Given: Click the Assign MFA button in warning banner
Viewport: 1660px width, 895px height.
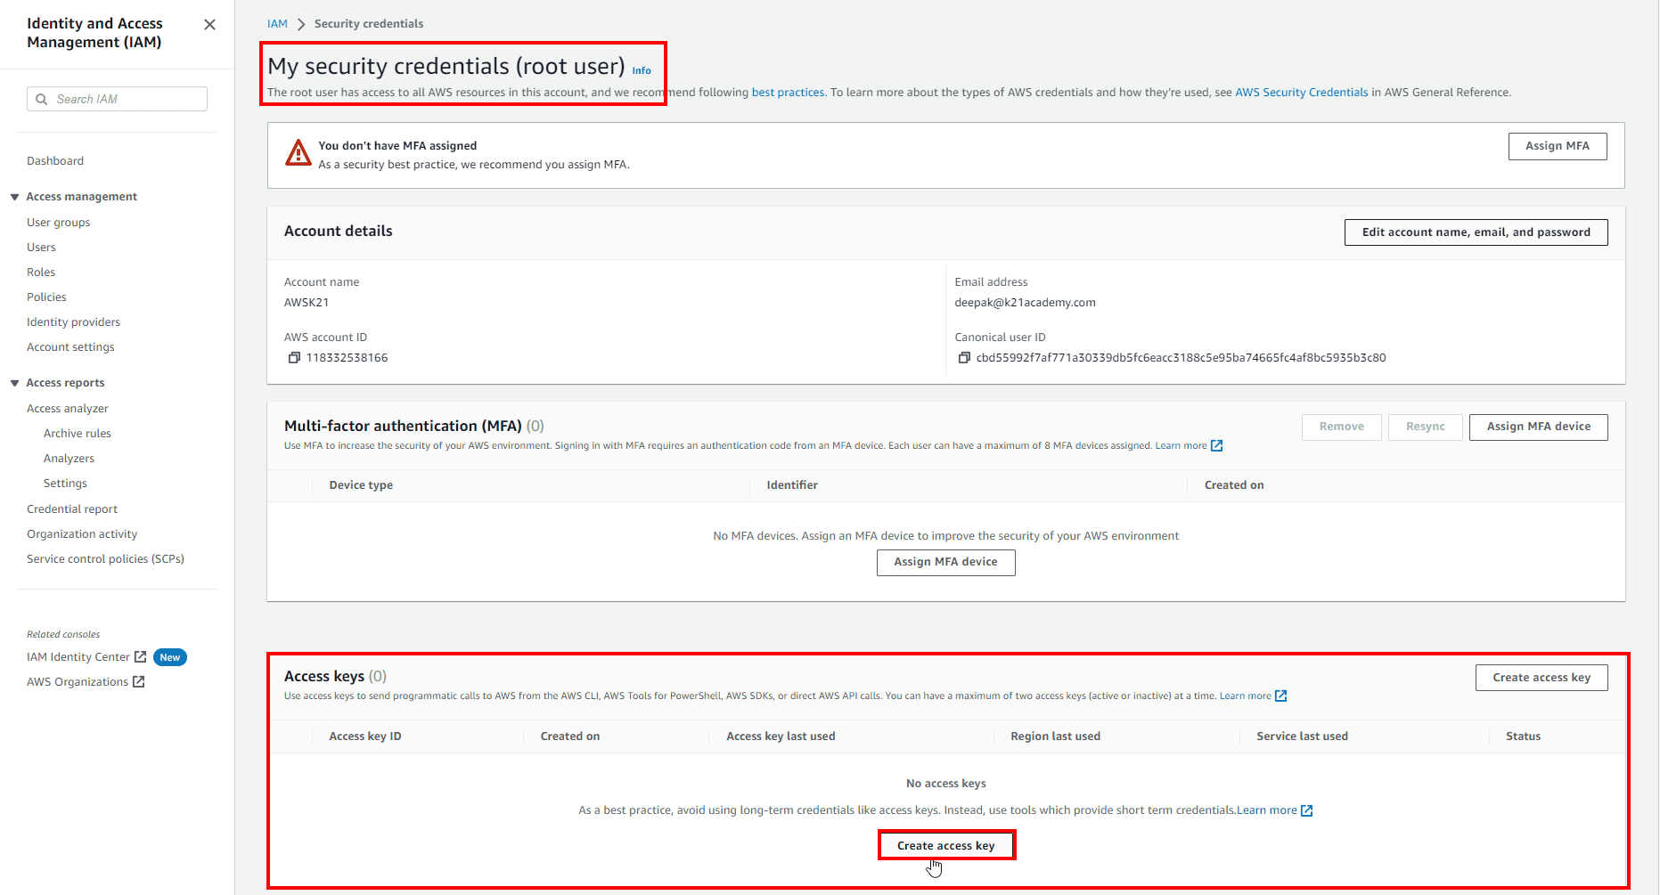Looking at the screenshot, I should pyautogui.click(x=1557, y=146).
